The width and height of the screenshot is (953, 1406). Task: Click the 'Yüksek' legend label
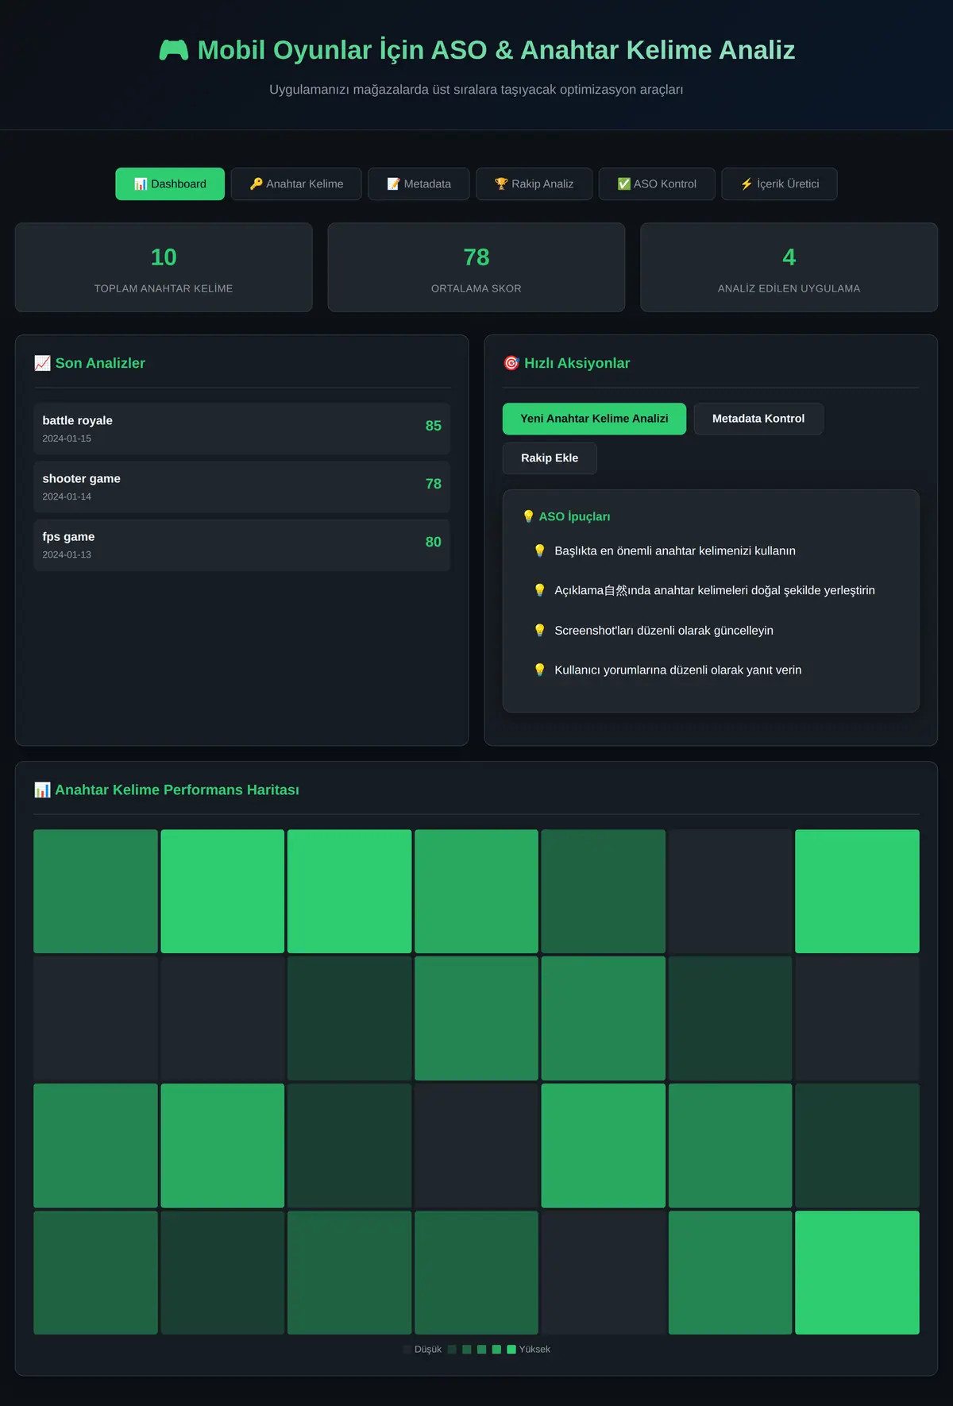point(534,1349)
